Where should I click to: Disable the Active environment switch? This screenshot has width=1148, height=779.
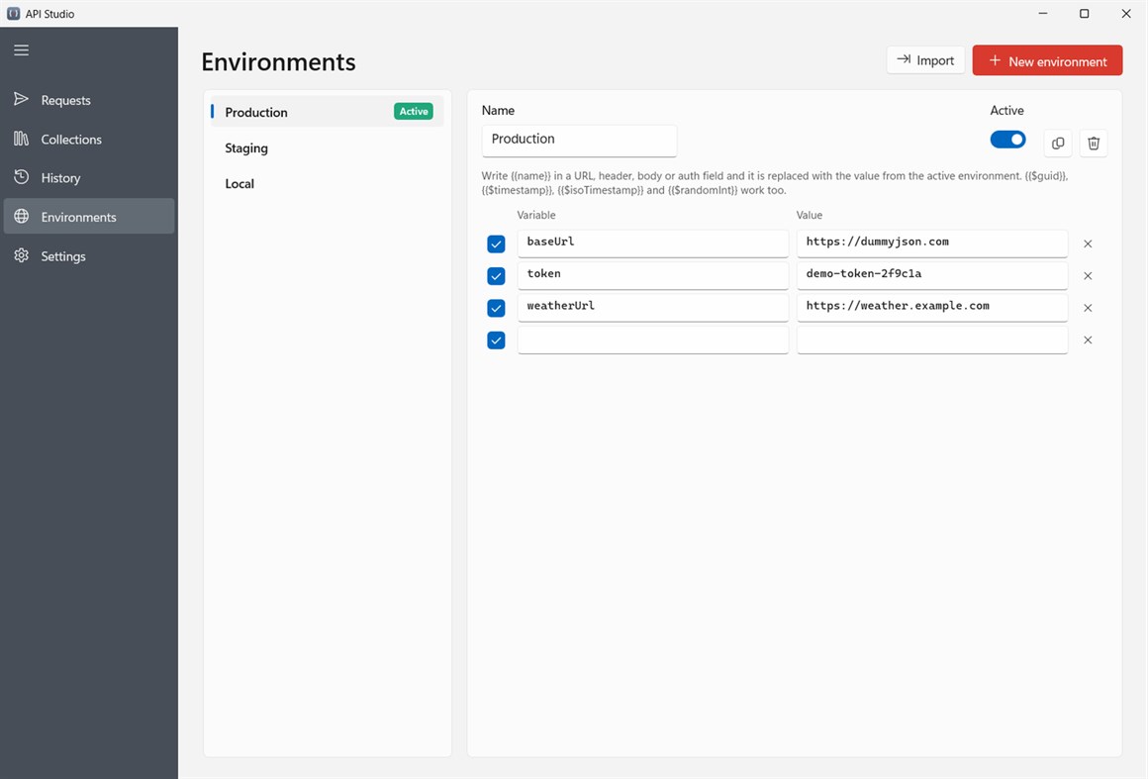point(1008,140)
